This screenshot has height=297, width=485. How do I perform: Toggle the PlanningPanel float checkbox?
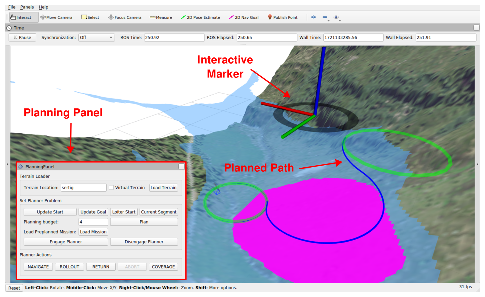181,167
